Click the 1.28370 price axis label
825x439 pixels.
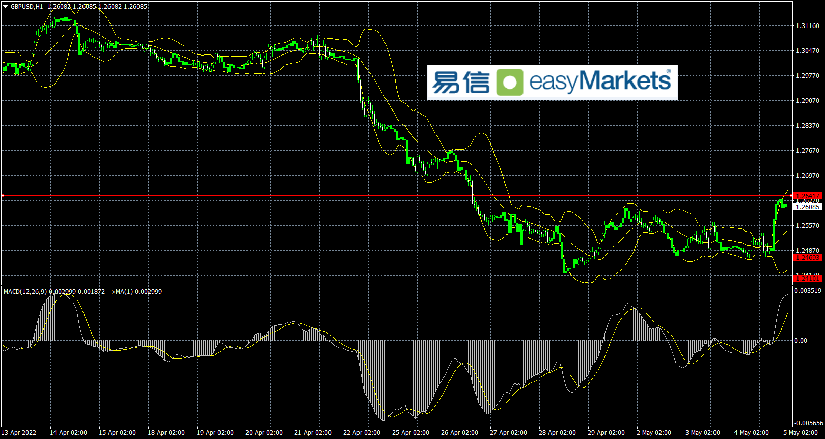point(808,126)
